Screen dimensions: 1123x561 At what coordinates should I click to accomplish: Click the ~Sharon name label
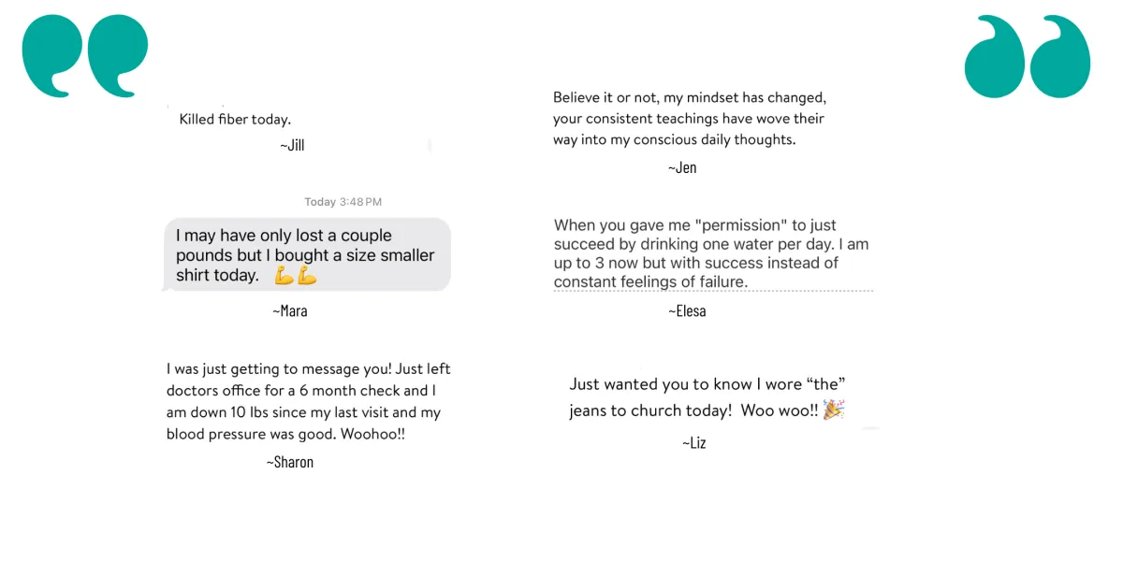click(x=290, y=462)
